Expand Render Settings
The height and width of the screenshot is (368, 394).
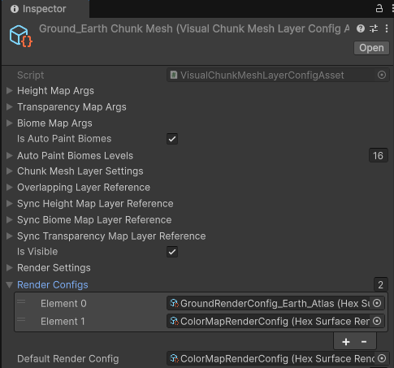pyautogui.click(x=10, y=267)
